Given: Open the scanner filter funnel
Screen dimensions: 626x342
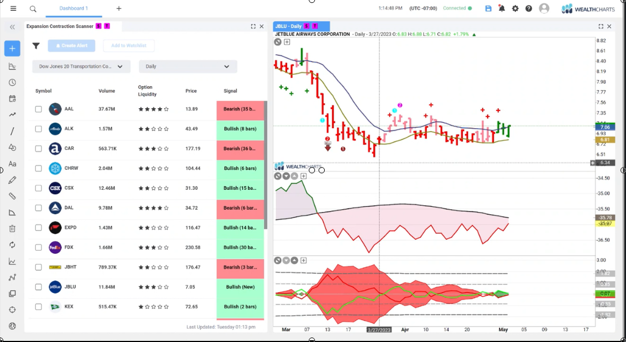Looking at the screenshot, I should 36,46.
